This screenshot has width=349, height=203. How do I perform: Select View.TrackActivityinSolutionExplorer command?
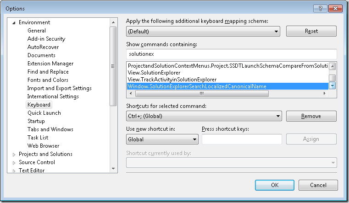coord(172,80)
